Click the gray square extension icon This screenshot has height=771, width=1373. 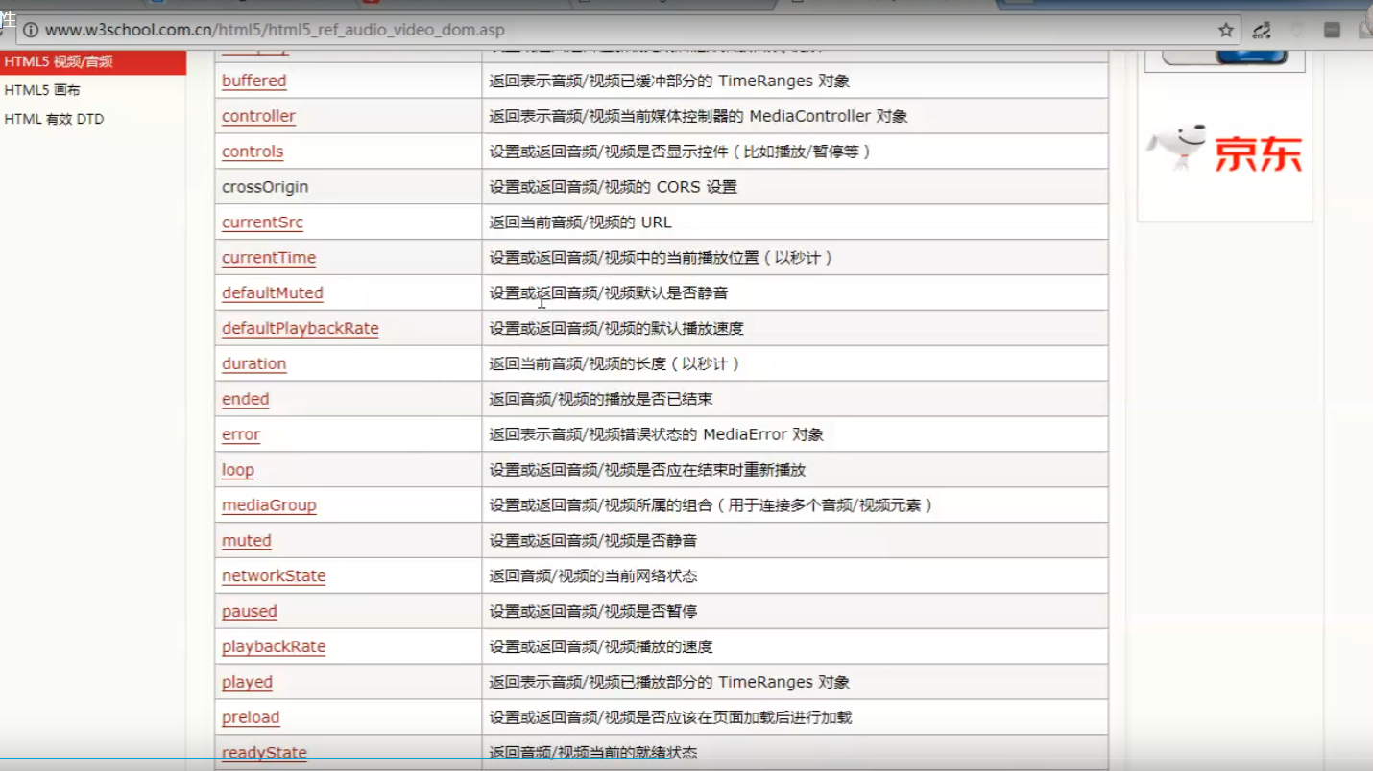[1332, 31]
